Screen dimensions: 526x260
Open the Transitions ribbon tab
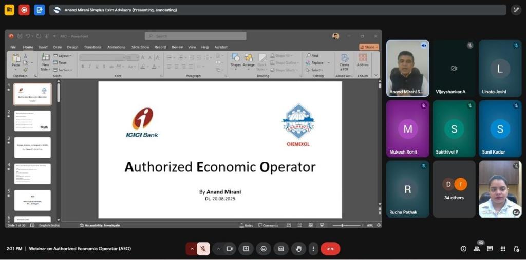(93, 47)
